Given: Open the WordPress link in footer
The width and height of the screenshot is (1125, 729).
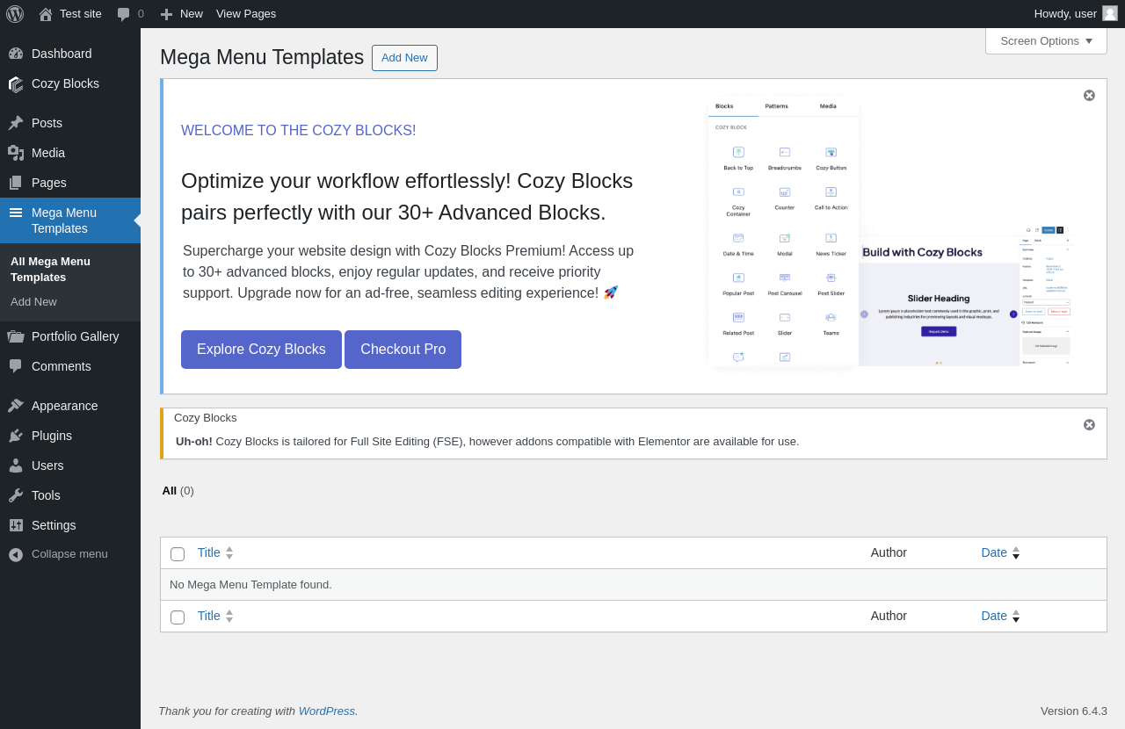Looking at the screenshot, I should pyautogui.click(x=327, y=711).
